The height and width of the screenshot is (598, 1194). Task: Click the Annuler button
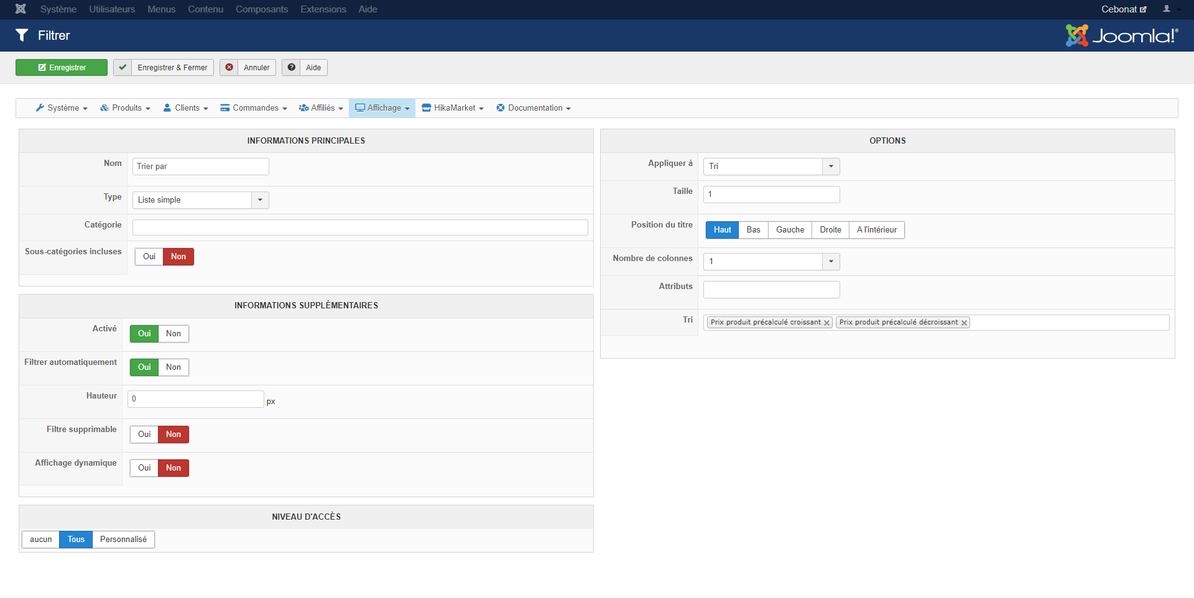pyautogui.click(x=248, y=67)
